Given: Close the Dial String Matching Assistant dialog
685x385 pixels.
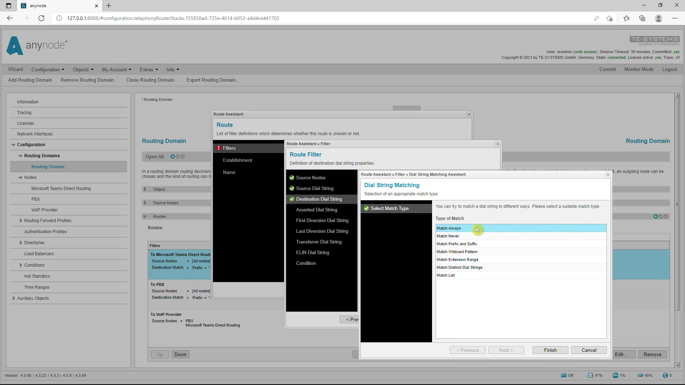Looking at the screenshot, I should pyautogui.click(x=608, y=174).
